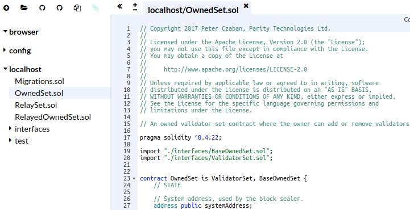Click the import "./interfaces/BaseOwnedSet.sol" line
The image size is (410, 210).
[206, 151]
